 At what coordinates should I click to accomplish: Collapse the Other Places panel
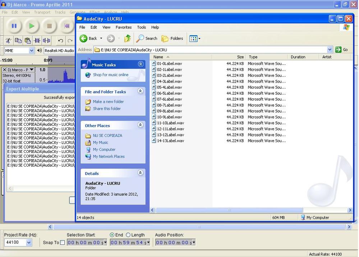(141, 125)
